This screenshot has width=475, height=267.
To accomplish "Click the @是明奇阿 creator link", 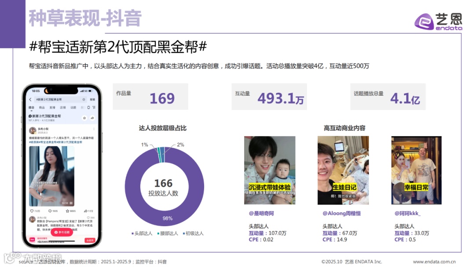I will [x=261, y=213].
